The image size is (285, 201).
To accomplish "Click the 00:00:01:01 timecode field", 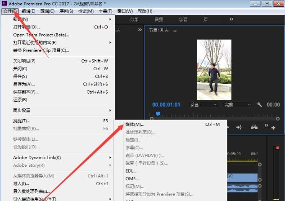I will 166,105.
